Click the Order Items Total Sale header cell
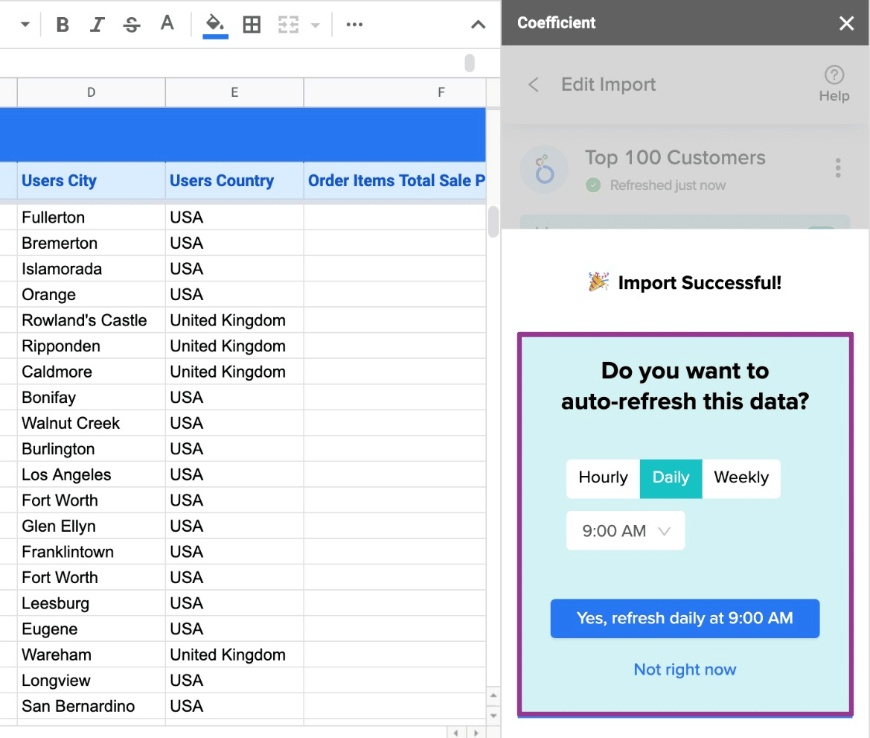 (x=395, y=180)
